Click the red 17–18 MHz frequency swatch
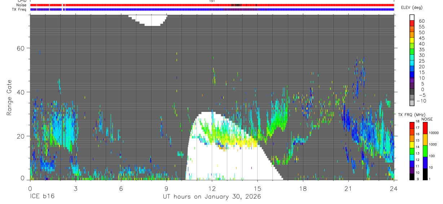 tap(412, 125)
